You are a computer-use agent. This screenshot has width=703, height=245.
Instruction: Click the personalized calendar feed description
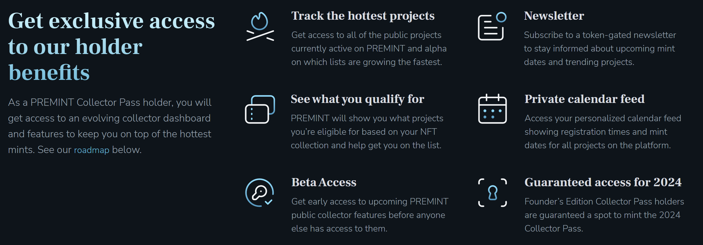603,132
